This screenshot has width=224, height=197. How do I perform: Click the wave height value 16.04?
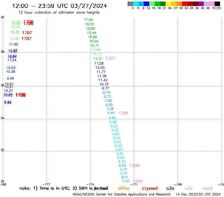(x=94, y=41)
